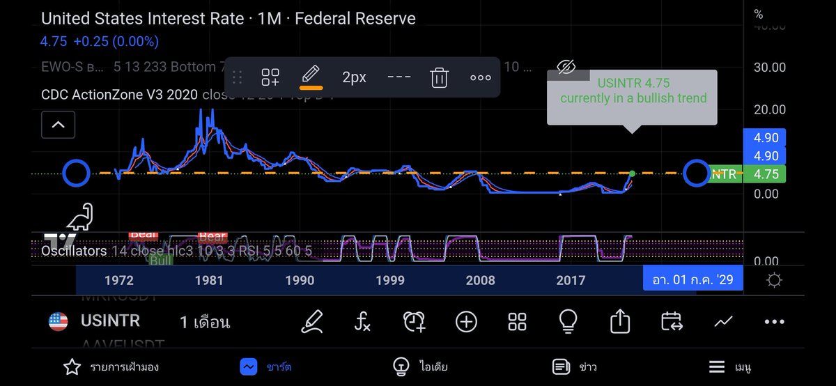This screenshot has height=386, width=836.
Task: Tap United States Interest Rate title
Action: click(229, 19)
